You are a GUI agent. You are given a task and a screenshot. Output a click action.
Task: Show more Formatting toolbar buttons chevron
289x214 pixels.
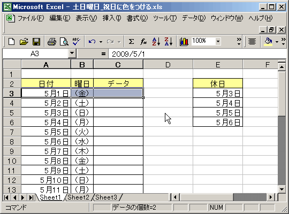(284, 42)
